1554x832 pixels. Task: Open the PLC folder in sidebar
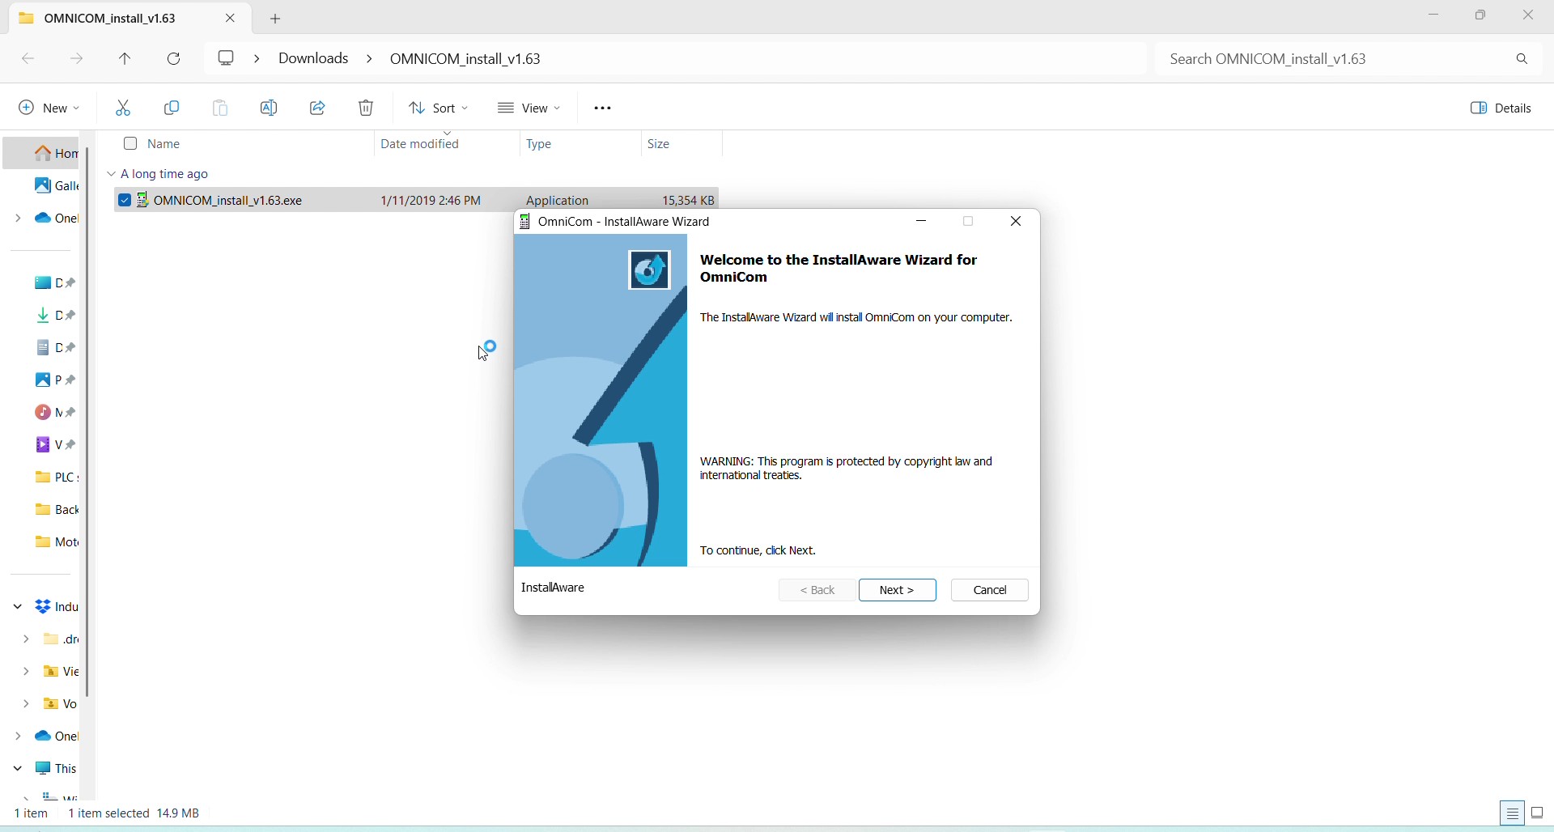coord(55,478)
